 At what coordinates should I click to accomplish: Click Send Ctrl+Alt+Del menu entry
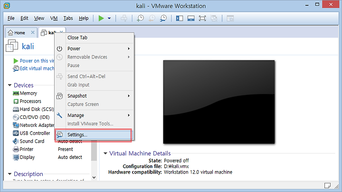click(x=94, y=77)
